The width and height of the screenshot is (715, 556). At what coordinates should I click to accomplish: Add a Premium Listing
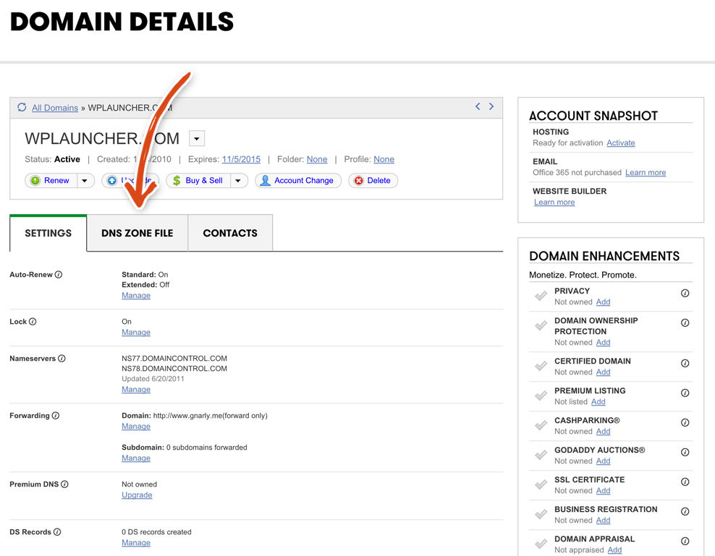[x=598, y=401]
